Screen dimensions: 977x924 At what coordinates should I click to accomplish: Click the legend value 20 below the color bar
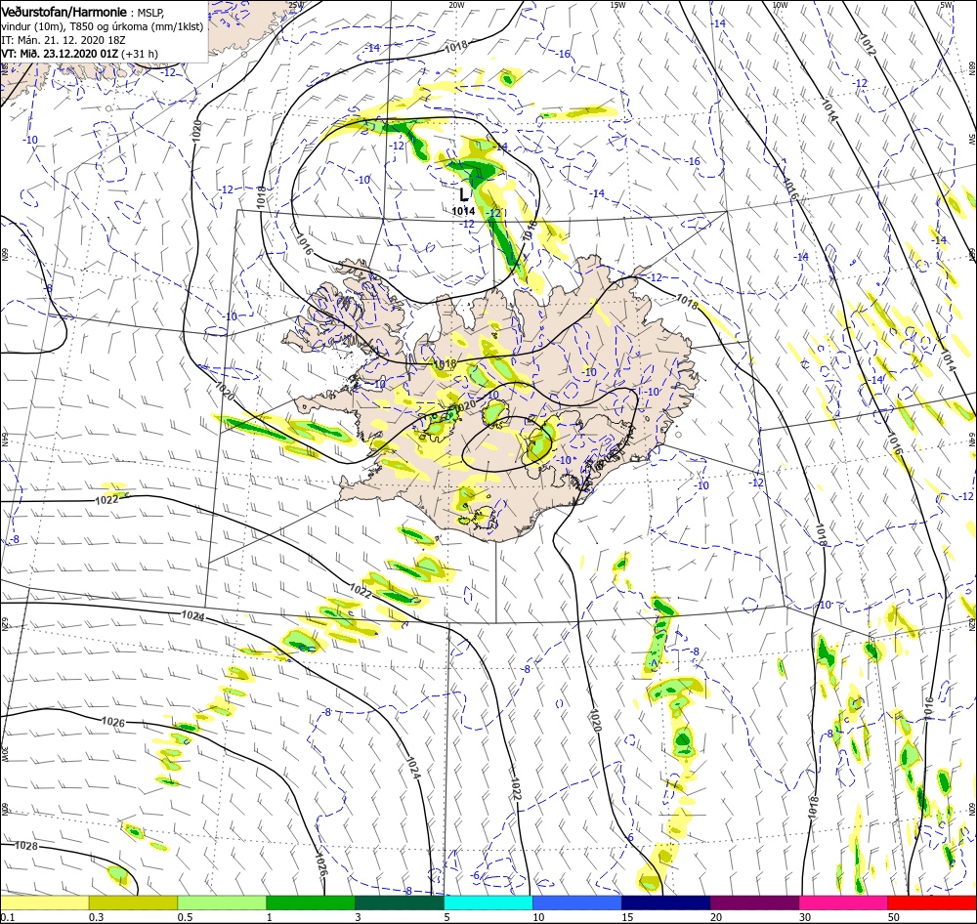(x=716, y=917)
